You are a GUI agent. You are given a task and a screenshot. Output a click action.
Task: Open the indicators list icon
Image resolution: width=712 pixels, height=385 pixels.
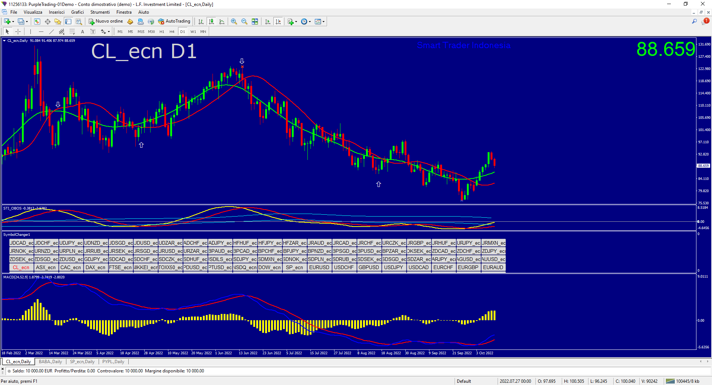291,21
